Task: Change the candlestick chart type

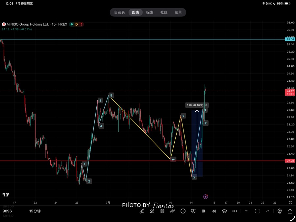Action: click(x=204, y=211)
